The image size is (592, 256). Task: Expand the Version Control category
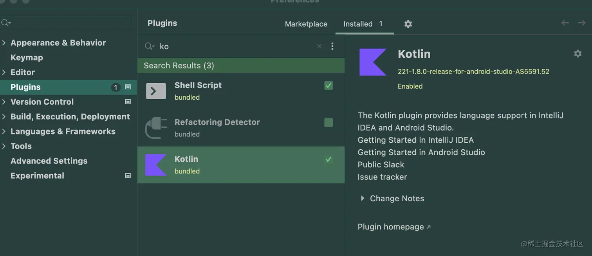(4, 102)
